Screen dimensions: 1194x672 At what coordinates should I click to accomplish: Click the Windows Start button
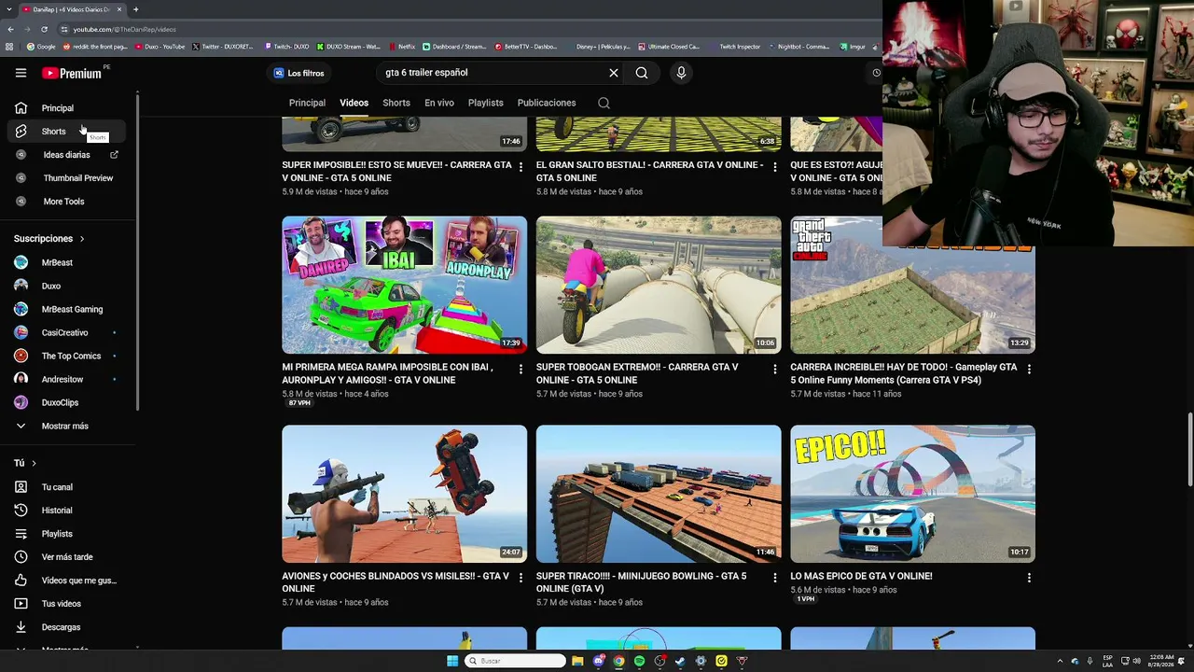[452, 661]
